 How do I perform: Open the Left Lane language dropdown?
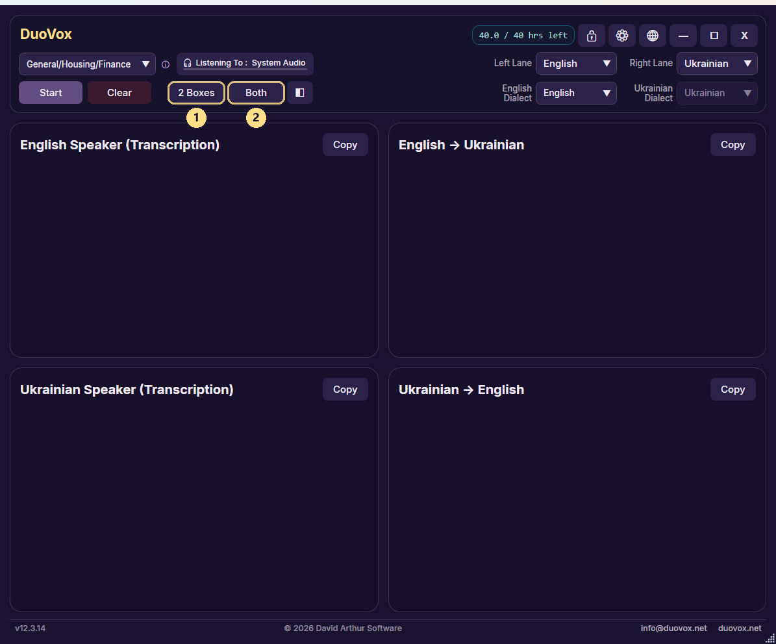576,64
